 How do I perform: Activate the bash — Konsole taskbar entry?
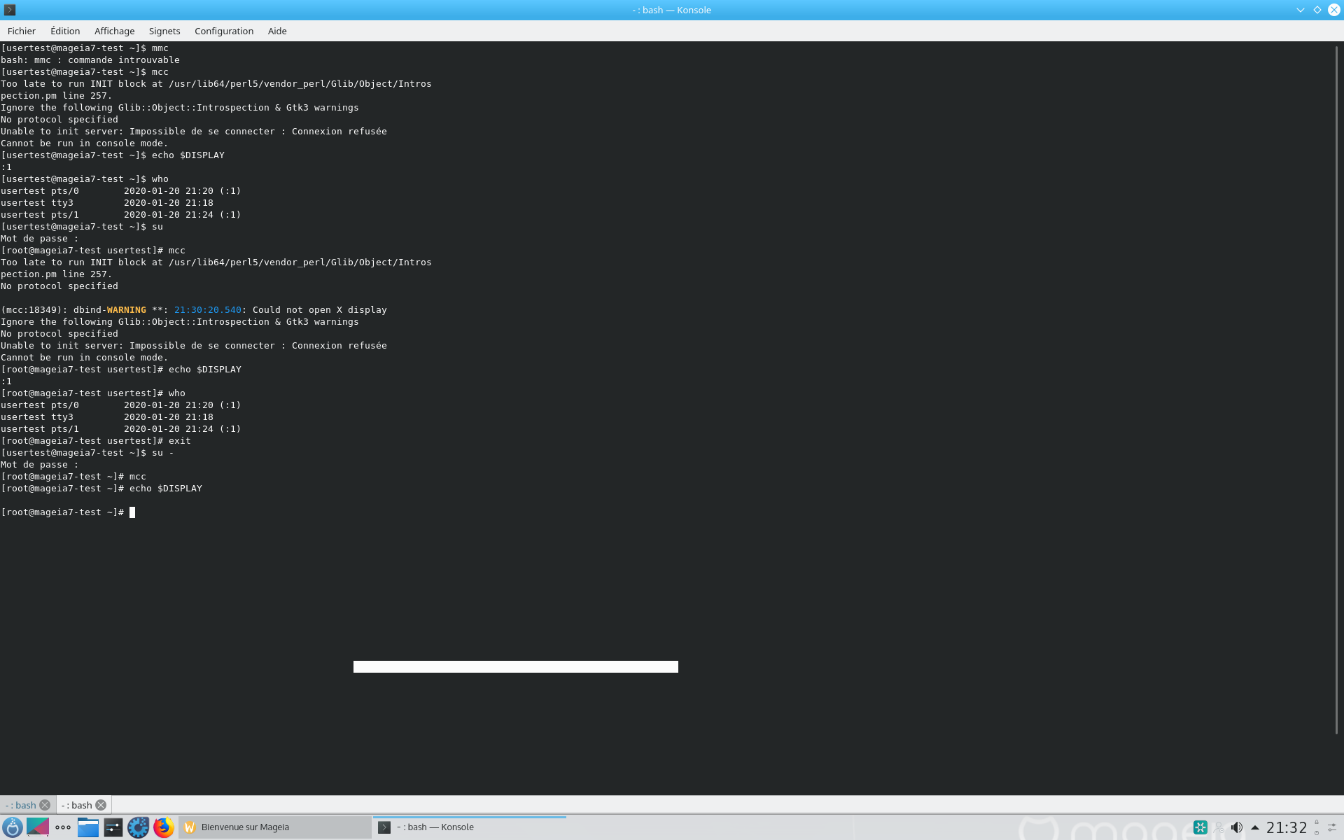click(x=469, y=827)
